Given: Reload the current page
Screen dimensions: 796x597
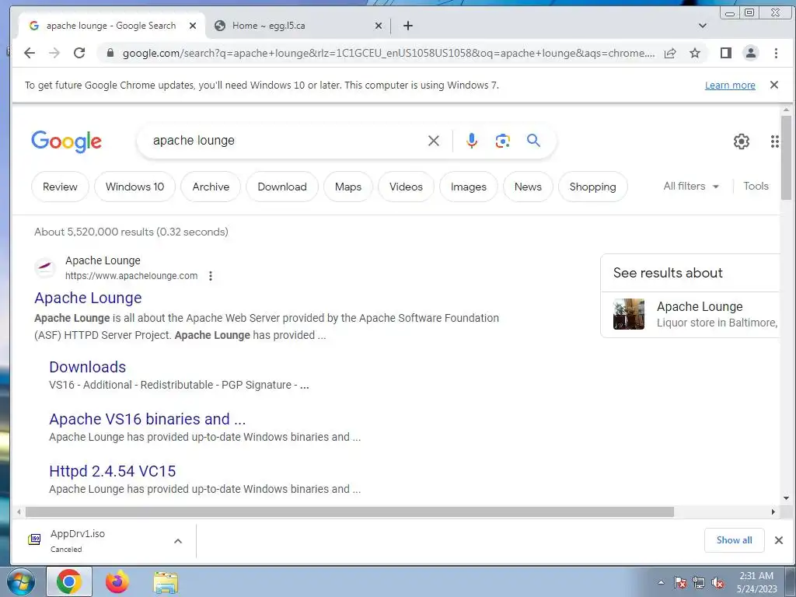Looking at the screenshot, I should (79, 53).
